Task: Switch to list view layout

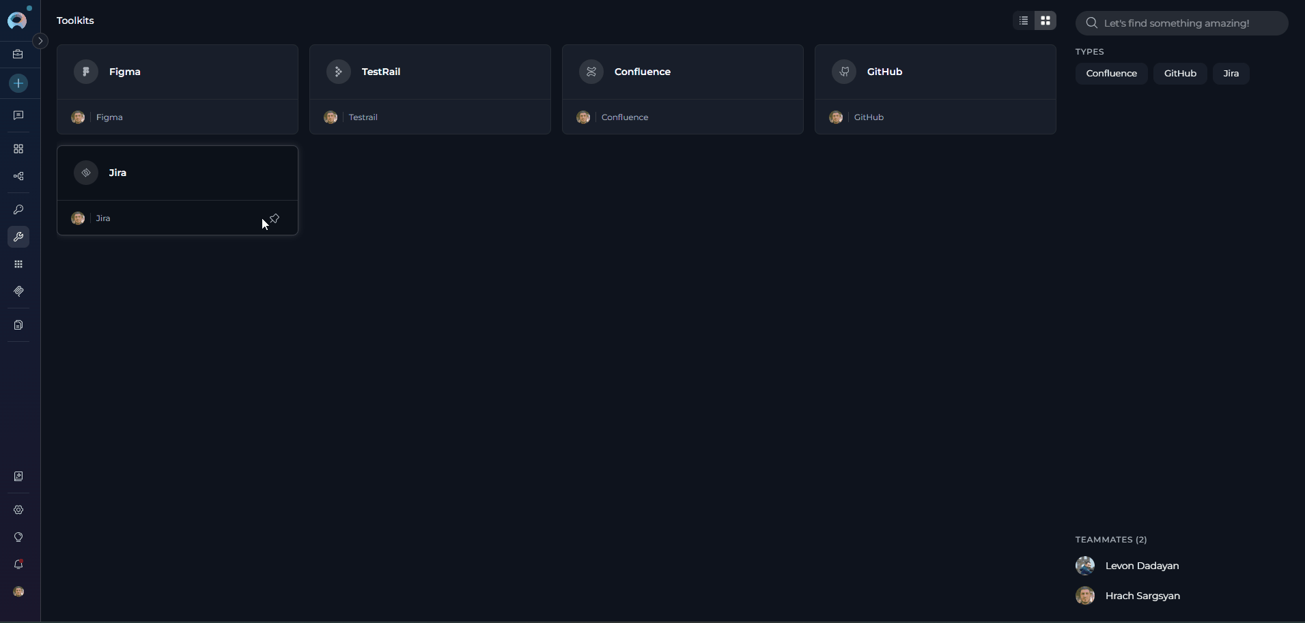Action: coord(1022,20)
